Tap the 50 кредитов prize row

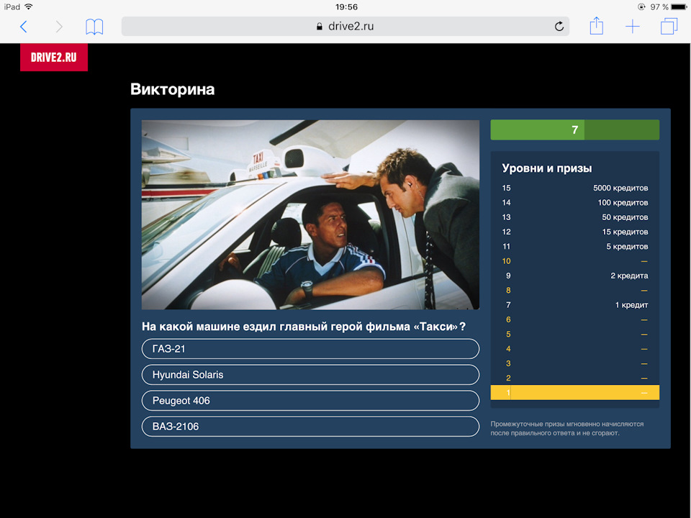click(574, 217)
